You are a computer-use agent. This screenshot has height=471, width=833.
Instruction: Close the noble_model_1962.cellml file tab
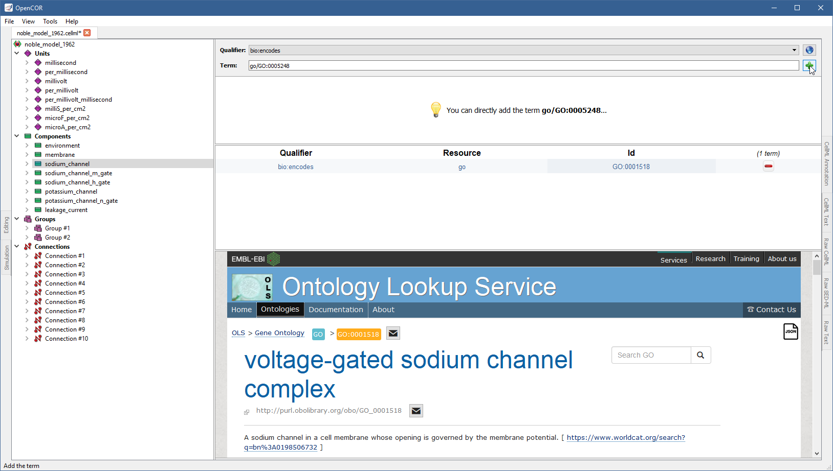coord(87,33)
